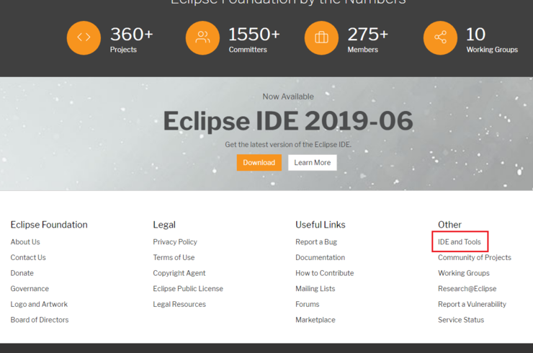Click the orange Download button
533x353 pixels.
[x=259, y=163]
